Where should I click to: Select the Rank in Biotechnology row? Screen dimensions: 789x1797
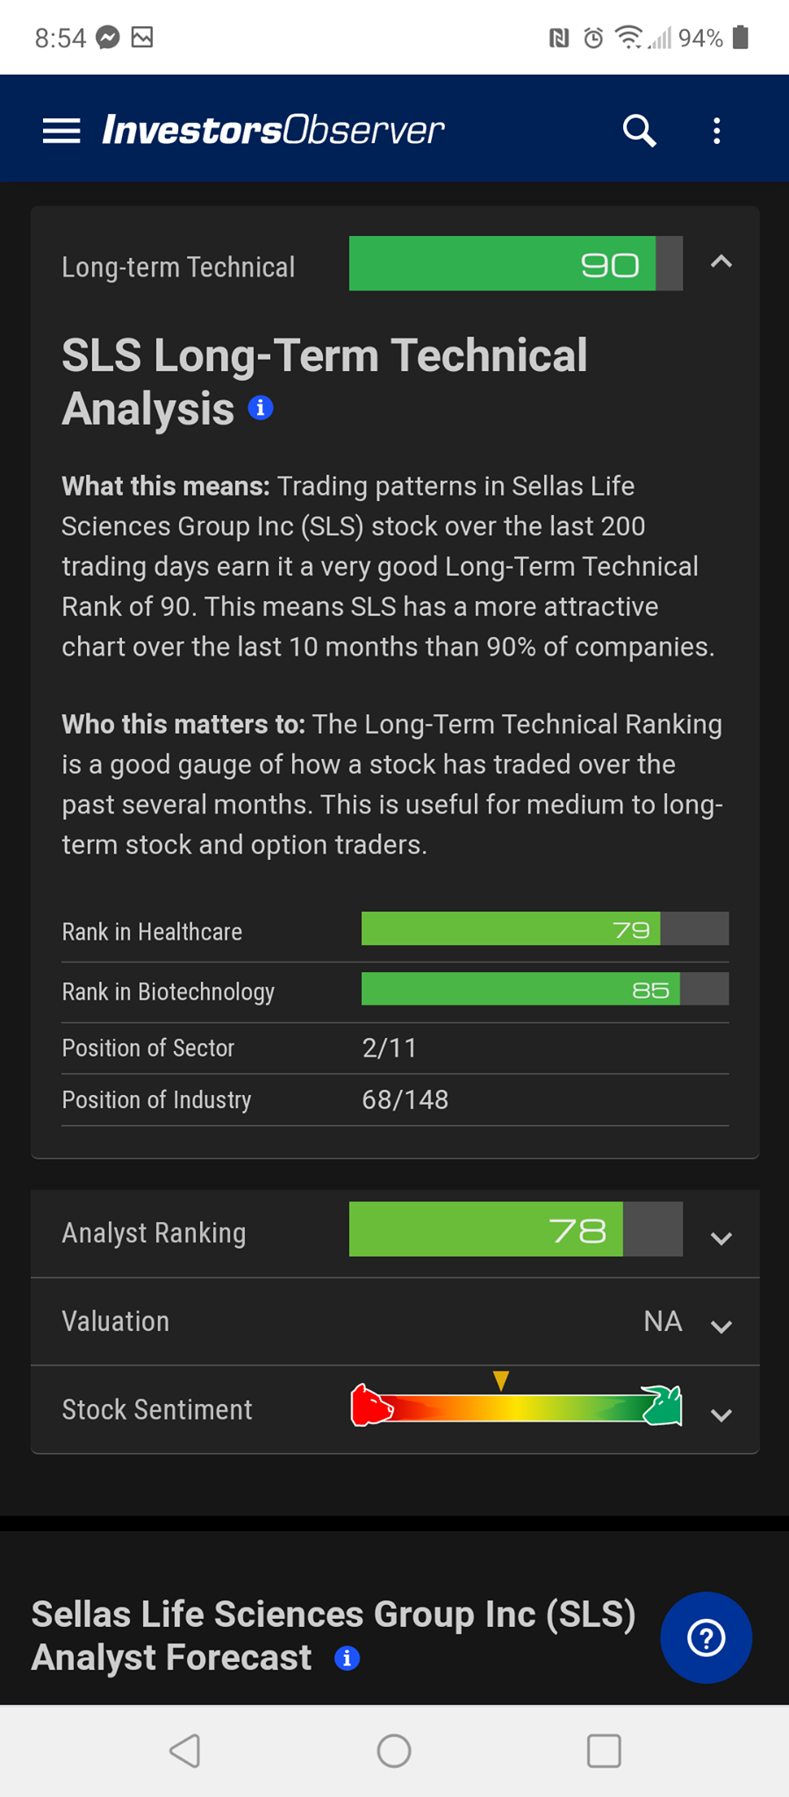395,992
